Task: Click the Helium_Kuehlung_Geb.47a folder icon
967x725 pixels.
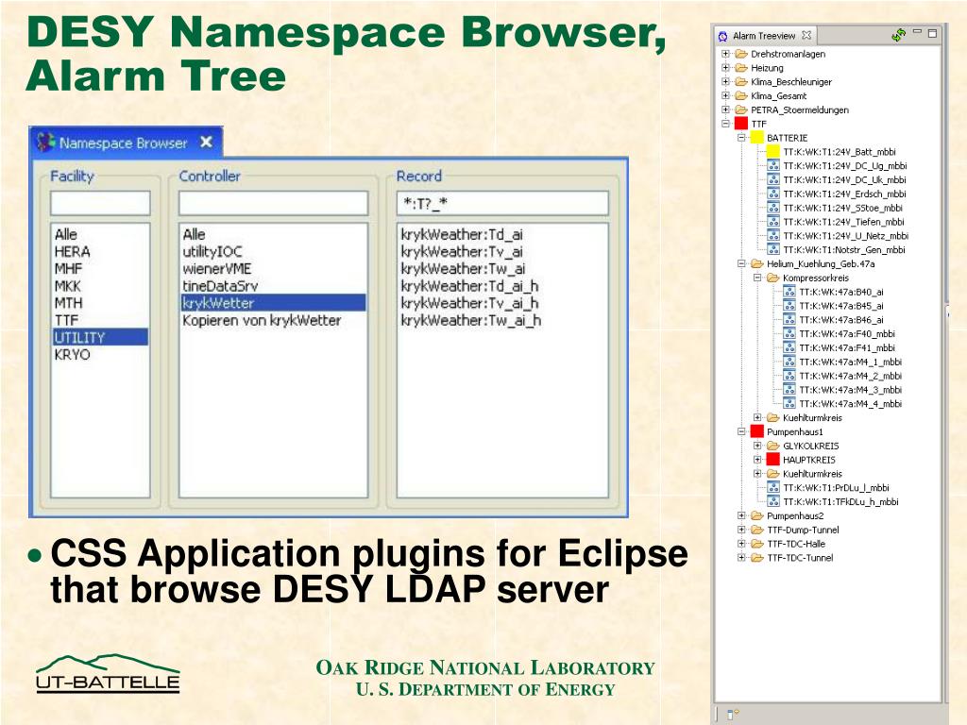Action: point(757,264)
